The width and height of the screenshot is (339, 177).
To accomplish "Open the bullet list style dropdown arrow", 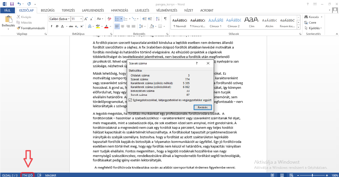I will [x=121, y=19].
